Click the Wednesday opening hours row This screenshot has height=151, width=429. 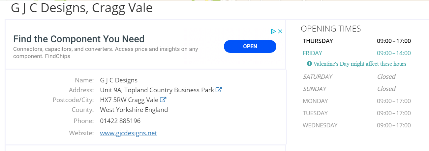357,125
